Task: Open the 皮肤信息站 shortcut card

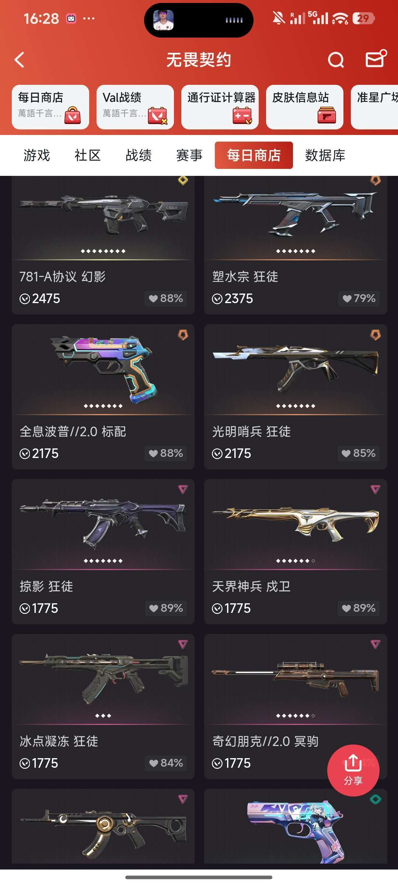Action: coord(305,107)
